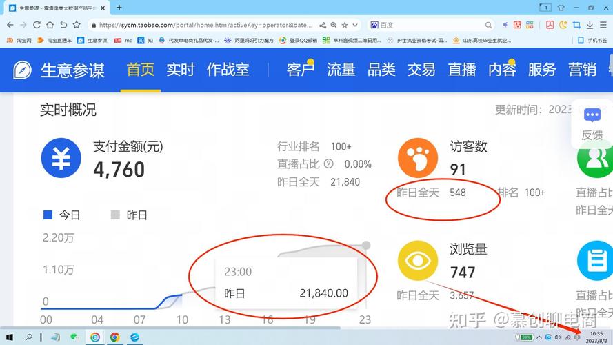Open the WeChat taskbar icon
Screen dimensions: 613x345
74,337
